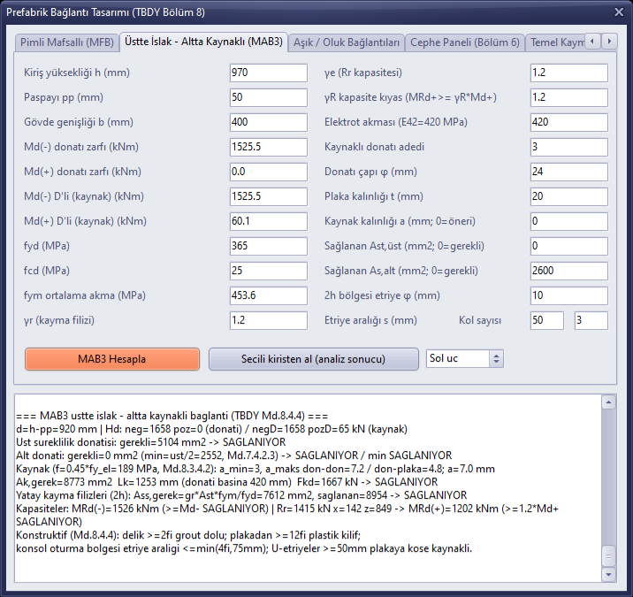Open the Sol uc dropdown
The height and width of the screenshot is (597, 633).
click(x=465, y=359)
